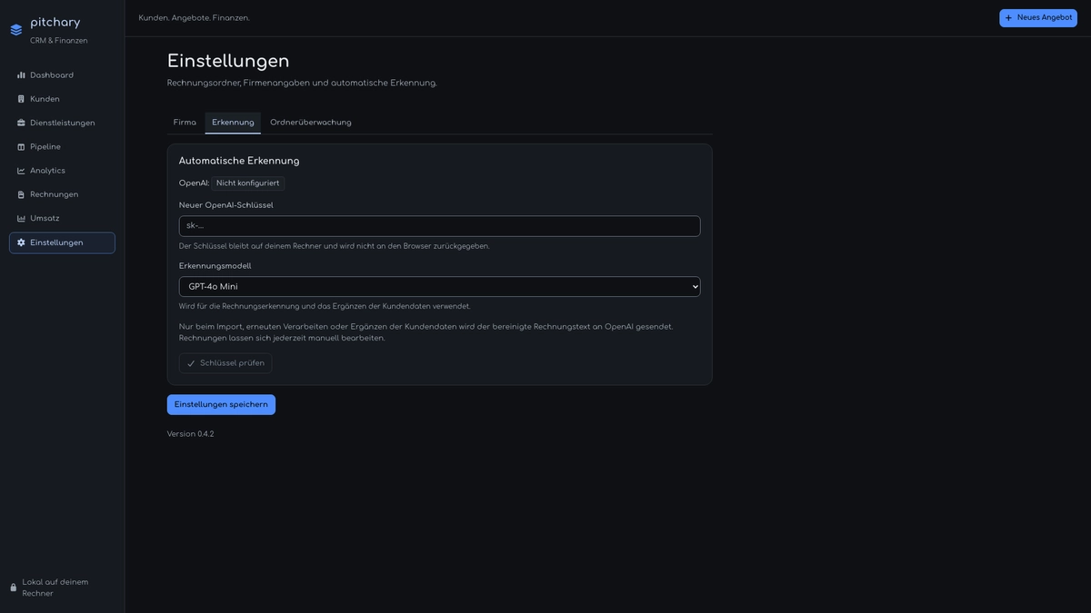The width and height of the screenshot is (1091, 613).
Task: Click the Version 0.4.2 text
Action: click(x=190, y=434)
